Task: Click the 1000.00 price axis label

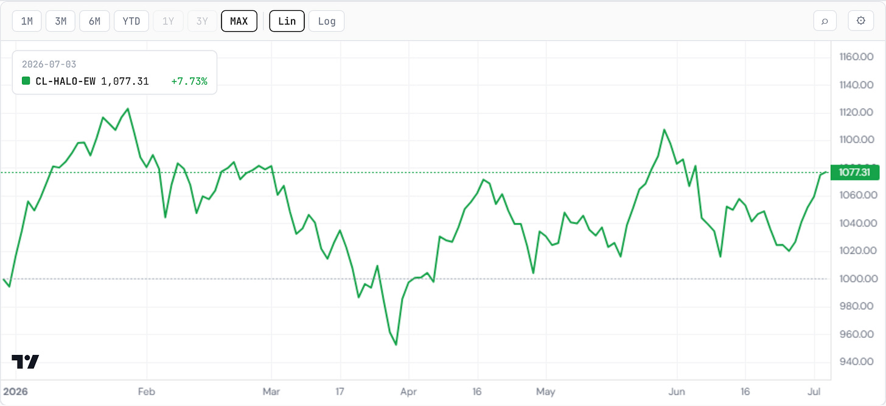Action: (856, 279)
